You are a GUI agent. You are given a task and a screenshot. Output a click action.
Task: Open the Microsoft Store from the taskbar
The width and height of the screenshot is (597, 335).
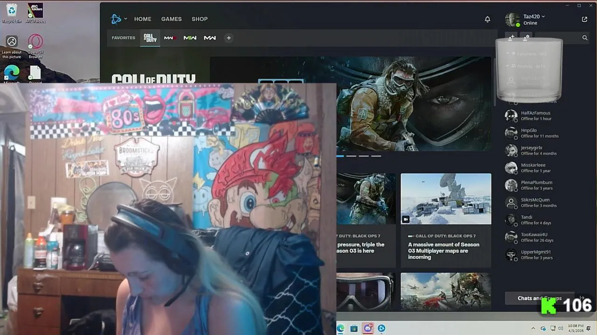354,328
